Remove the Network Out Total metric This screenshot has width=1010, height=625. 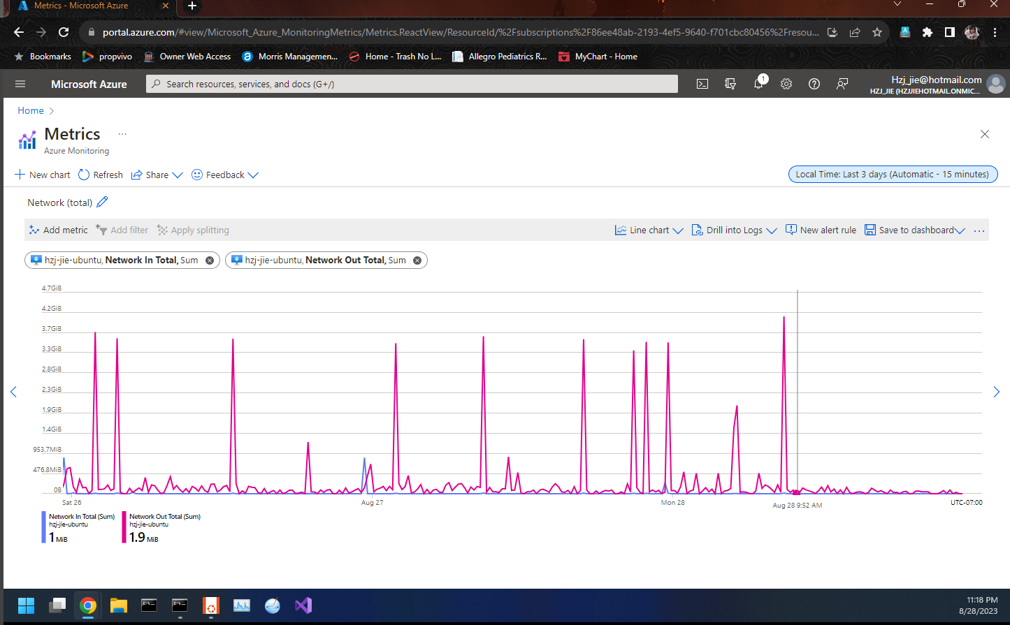pyautogui.click(x=416, y=260)
